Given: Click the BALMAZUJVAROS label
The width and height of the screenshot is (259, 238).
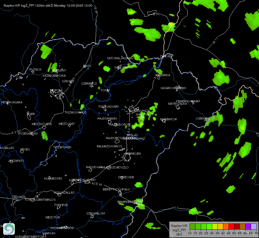Looking at the screenshot, I should [109, 146].
